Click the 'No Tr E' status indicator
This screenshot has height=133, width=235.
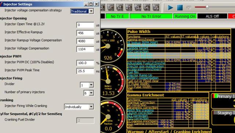point(117,16)
